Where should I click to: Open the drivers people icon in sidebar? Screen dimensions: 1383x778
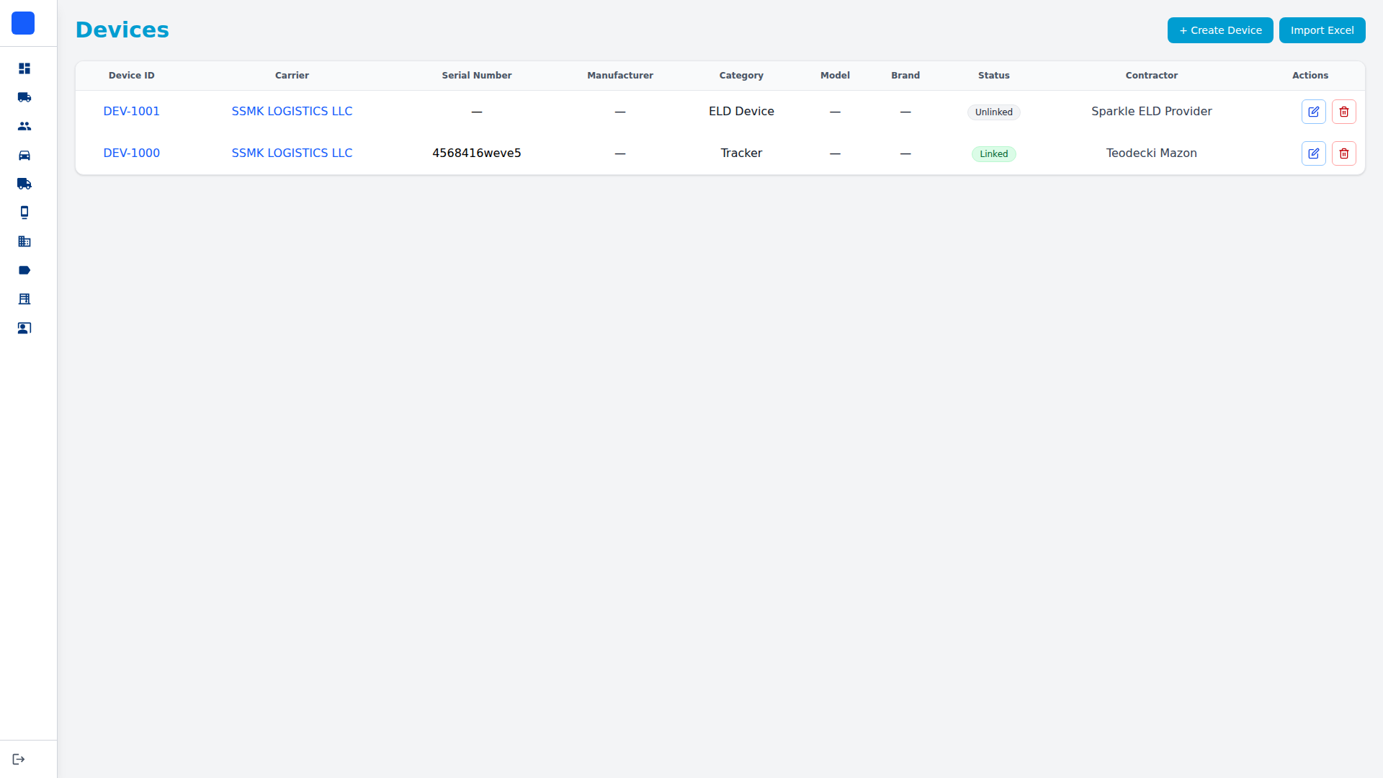[24, 126]
